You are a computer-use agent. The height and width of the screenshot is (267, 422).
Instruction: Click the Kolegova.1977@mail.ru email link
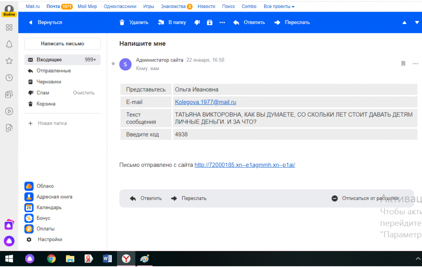205,102
